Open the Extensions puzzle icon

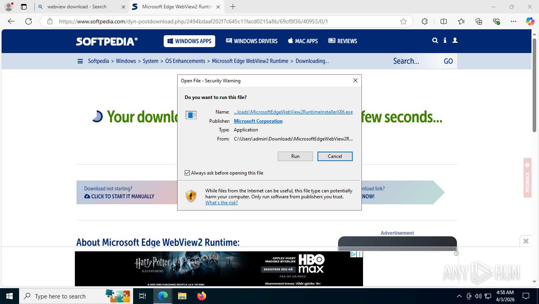424,21
